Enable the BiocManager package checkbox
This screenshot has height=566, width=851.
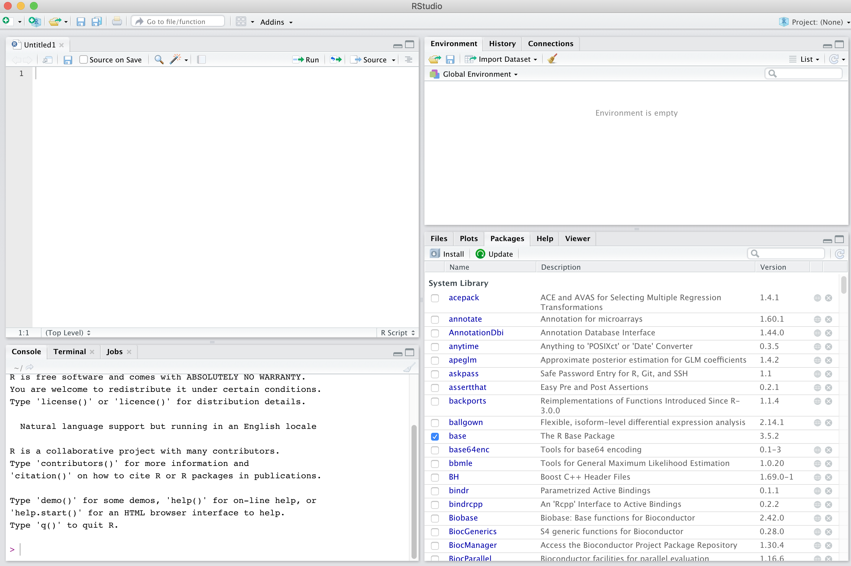(x=435, y=546)
